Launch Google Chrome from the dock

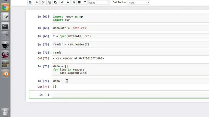pyautogui.click(x=5, y=7)
